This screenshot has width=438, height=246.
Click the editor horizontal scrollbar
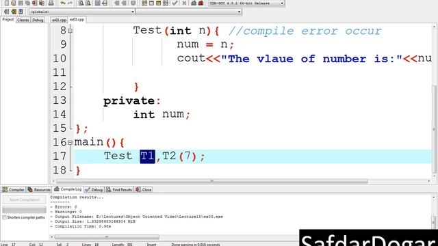point(211,181)
